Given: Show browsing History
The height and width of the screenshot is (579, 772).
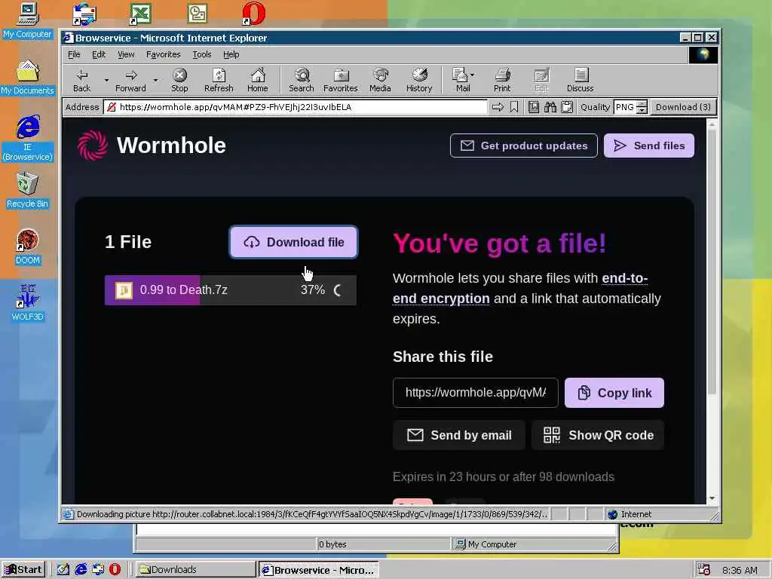Looking at the screenshot, I should [x=419, y=80].
